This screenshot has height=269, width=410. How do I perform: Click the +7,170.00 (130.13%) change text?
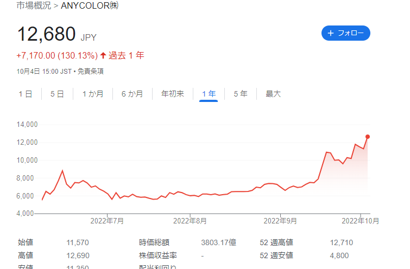click(x=57, y=56)
